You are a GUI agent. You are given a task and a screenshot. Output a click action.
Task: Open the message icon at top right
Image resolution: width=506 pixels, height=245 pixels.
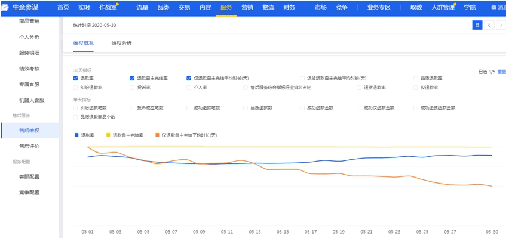click(493, 7)
